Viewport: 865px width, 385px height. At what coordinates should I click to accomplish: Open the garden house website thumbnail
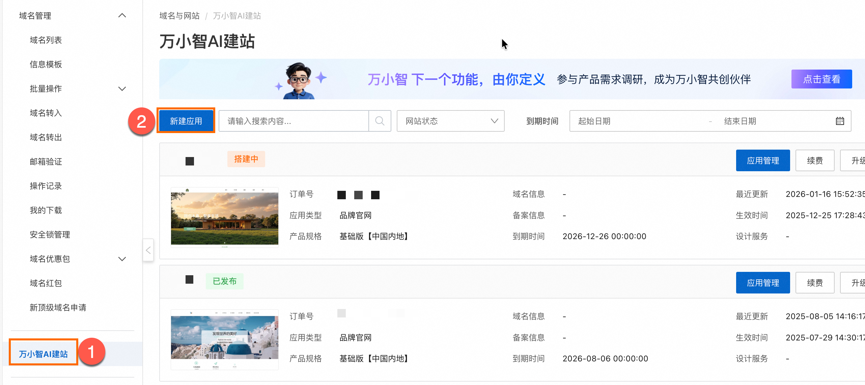224,217
